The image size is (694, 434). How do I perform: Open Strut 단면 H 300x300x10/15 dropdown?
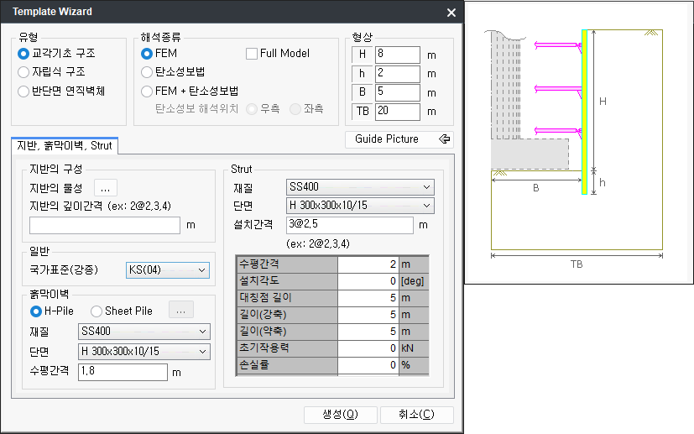pyautogui.click(x=358, y=206)
